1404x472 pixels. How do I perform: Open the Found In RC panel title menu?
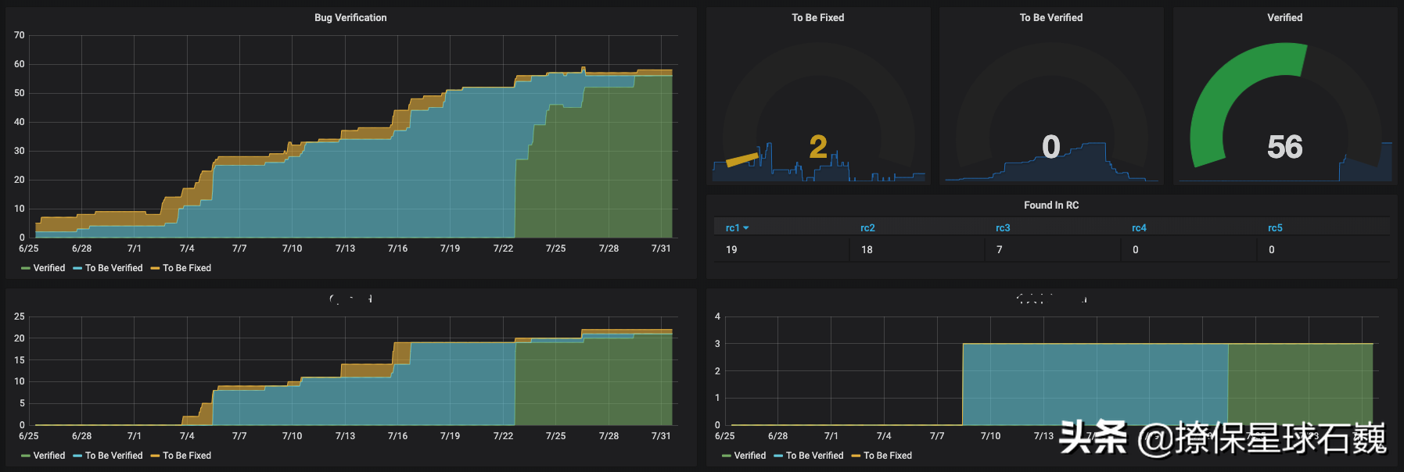click(1050, 205)
